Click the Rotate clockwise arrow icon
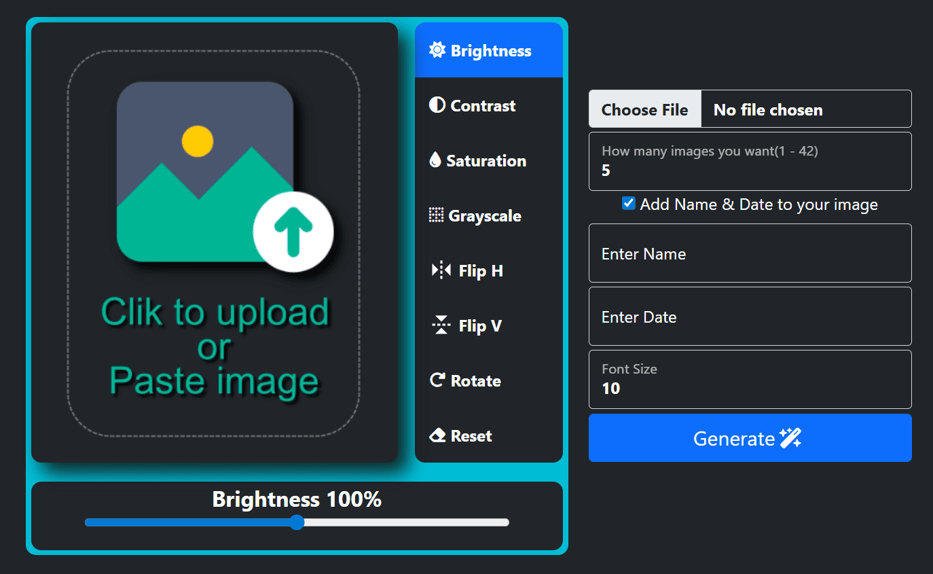The width and height of the screenshot is (933, 574). 437,380
